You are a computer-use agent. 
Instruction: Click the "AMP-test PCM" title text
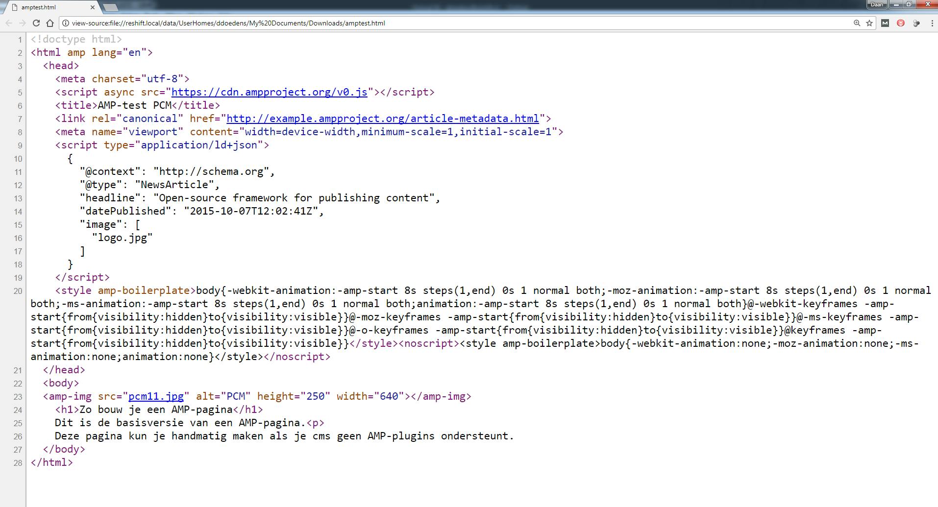coord(135,105)
